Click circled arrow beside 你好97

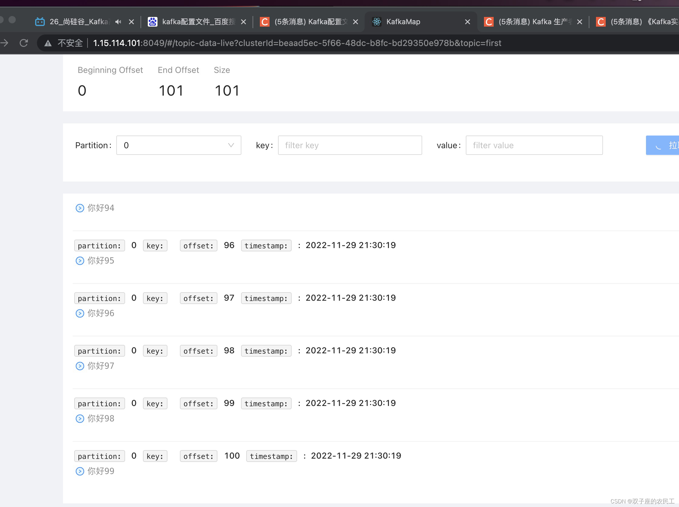pyautogui.click(x=80, y=366)
